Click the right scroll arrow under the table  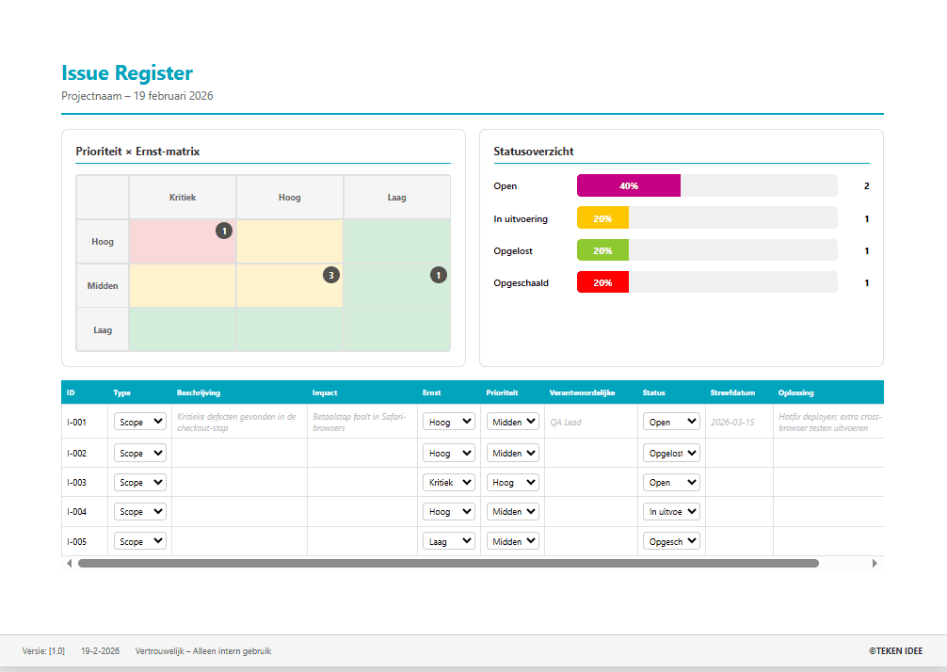875,563
